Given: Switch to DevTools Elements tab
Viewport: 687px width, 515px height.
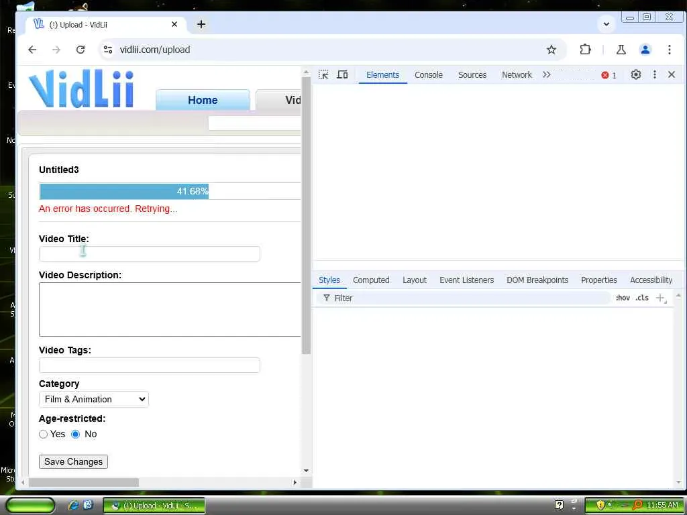Looking at the screenshot, I should tap(382, 75).
